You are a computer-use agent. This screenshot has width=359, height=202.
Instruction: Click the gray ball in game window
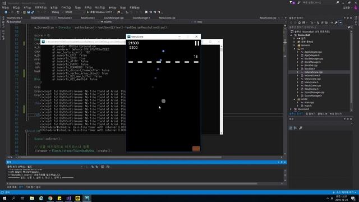[163, 101]
